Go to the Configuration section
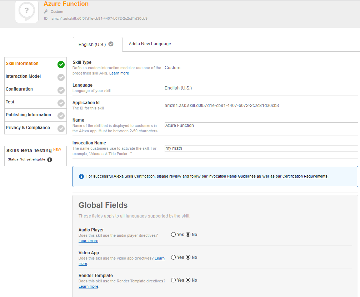This screenshot has height=297, width=360. (36, 89)
